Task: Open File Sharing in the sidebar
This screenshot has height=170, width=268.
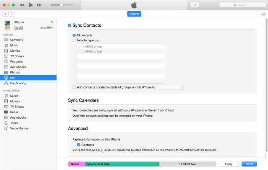Action: [x=18, y=83]
